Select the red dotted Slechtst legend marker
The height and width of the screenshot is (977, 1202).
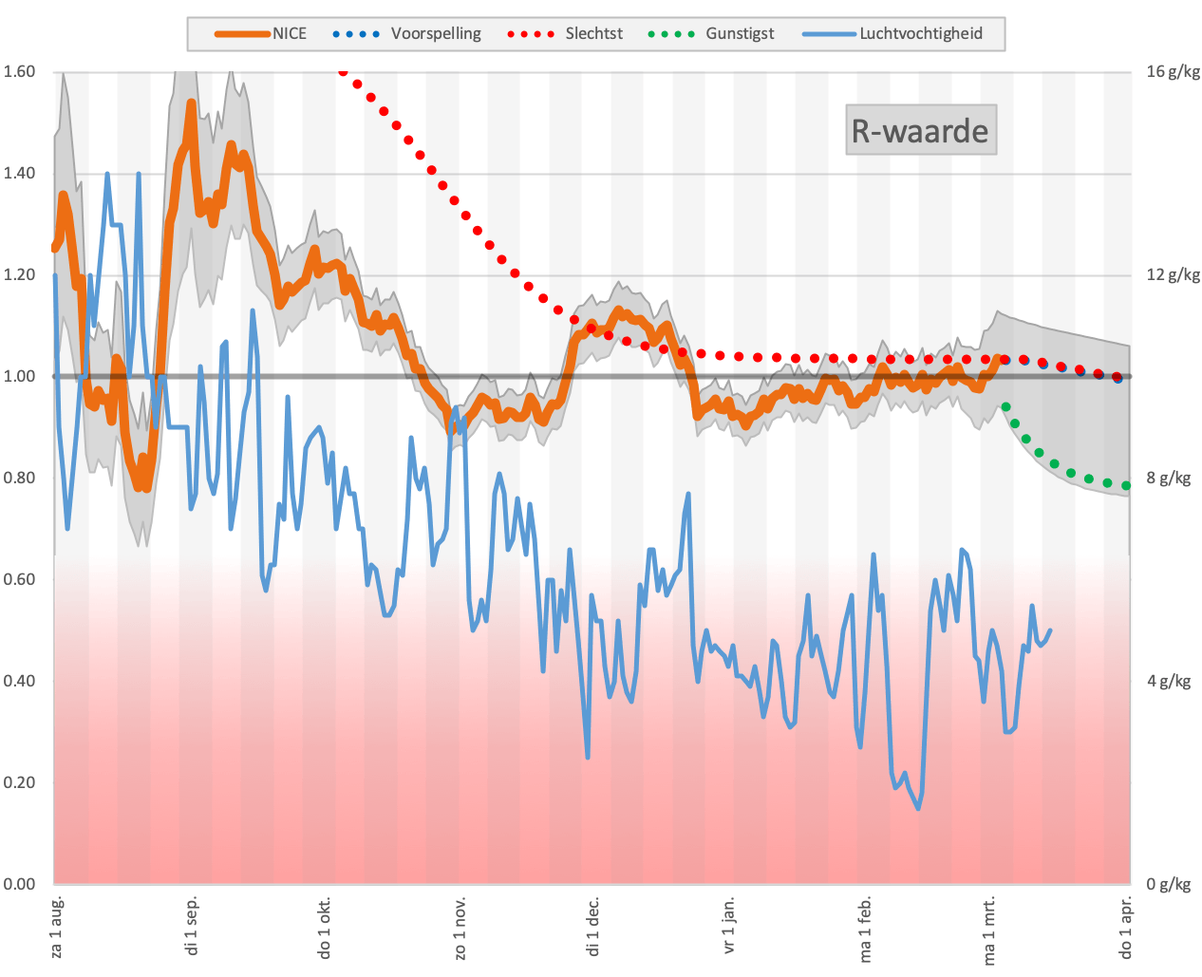(x=532, y=34)
